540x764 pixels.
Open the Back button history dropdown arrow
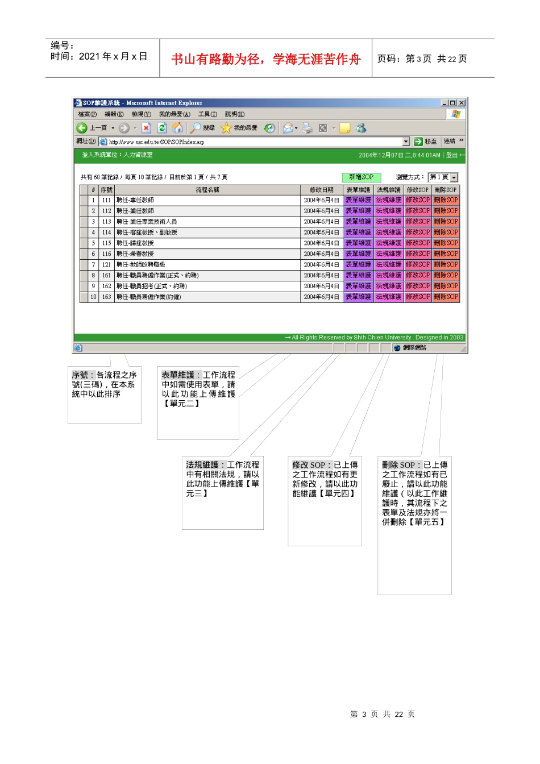click(113, 128)
